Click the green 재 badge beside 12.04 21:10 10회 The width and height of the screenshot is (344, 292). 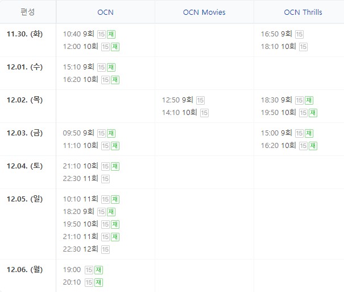pyautogui.click(x=115, y=166)
